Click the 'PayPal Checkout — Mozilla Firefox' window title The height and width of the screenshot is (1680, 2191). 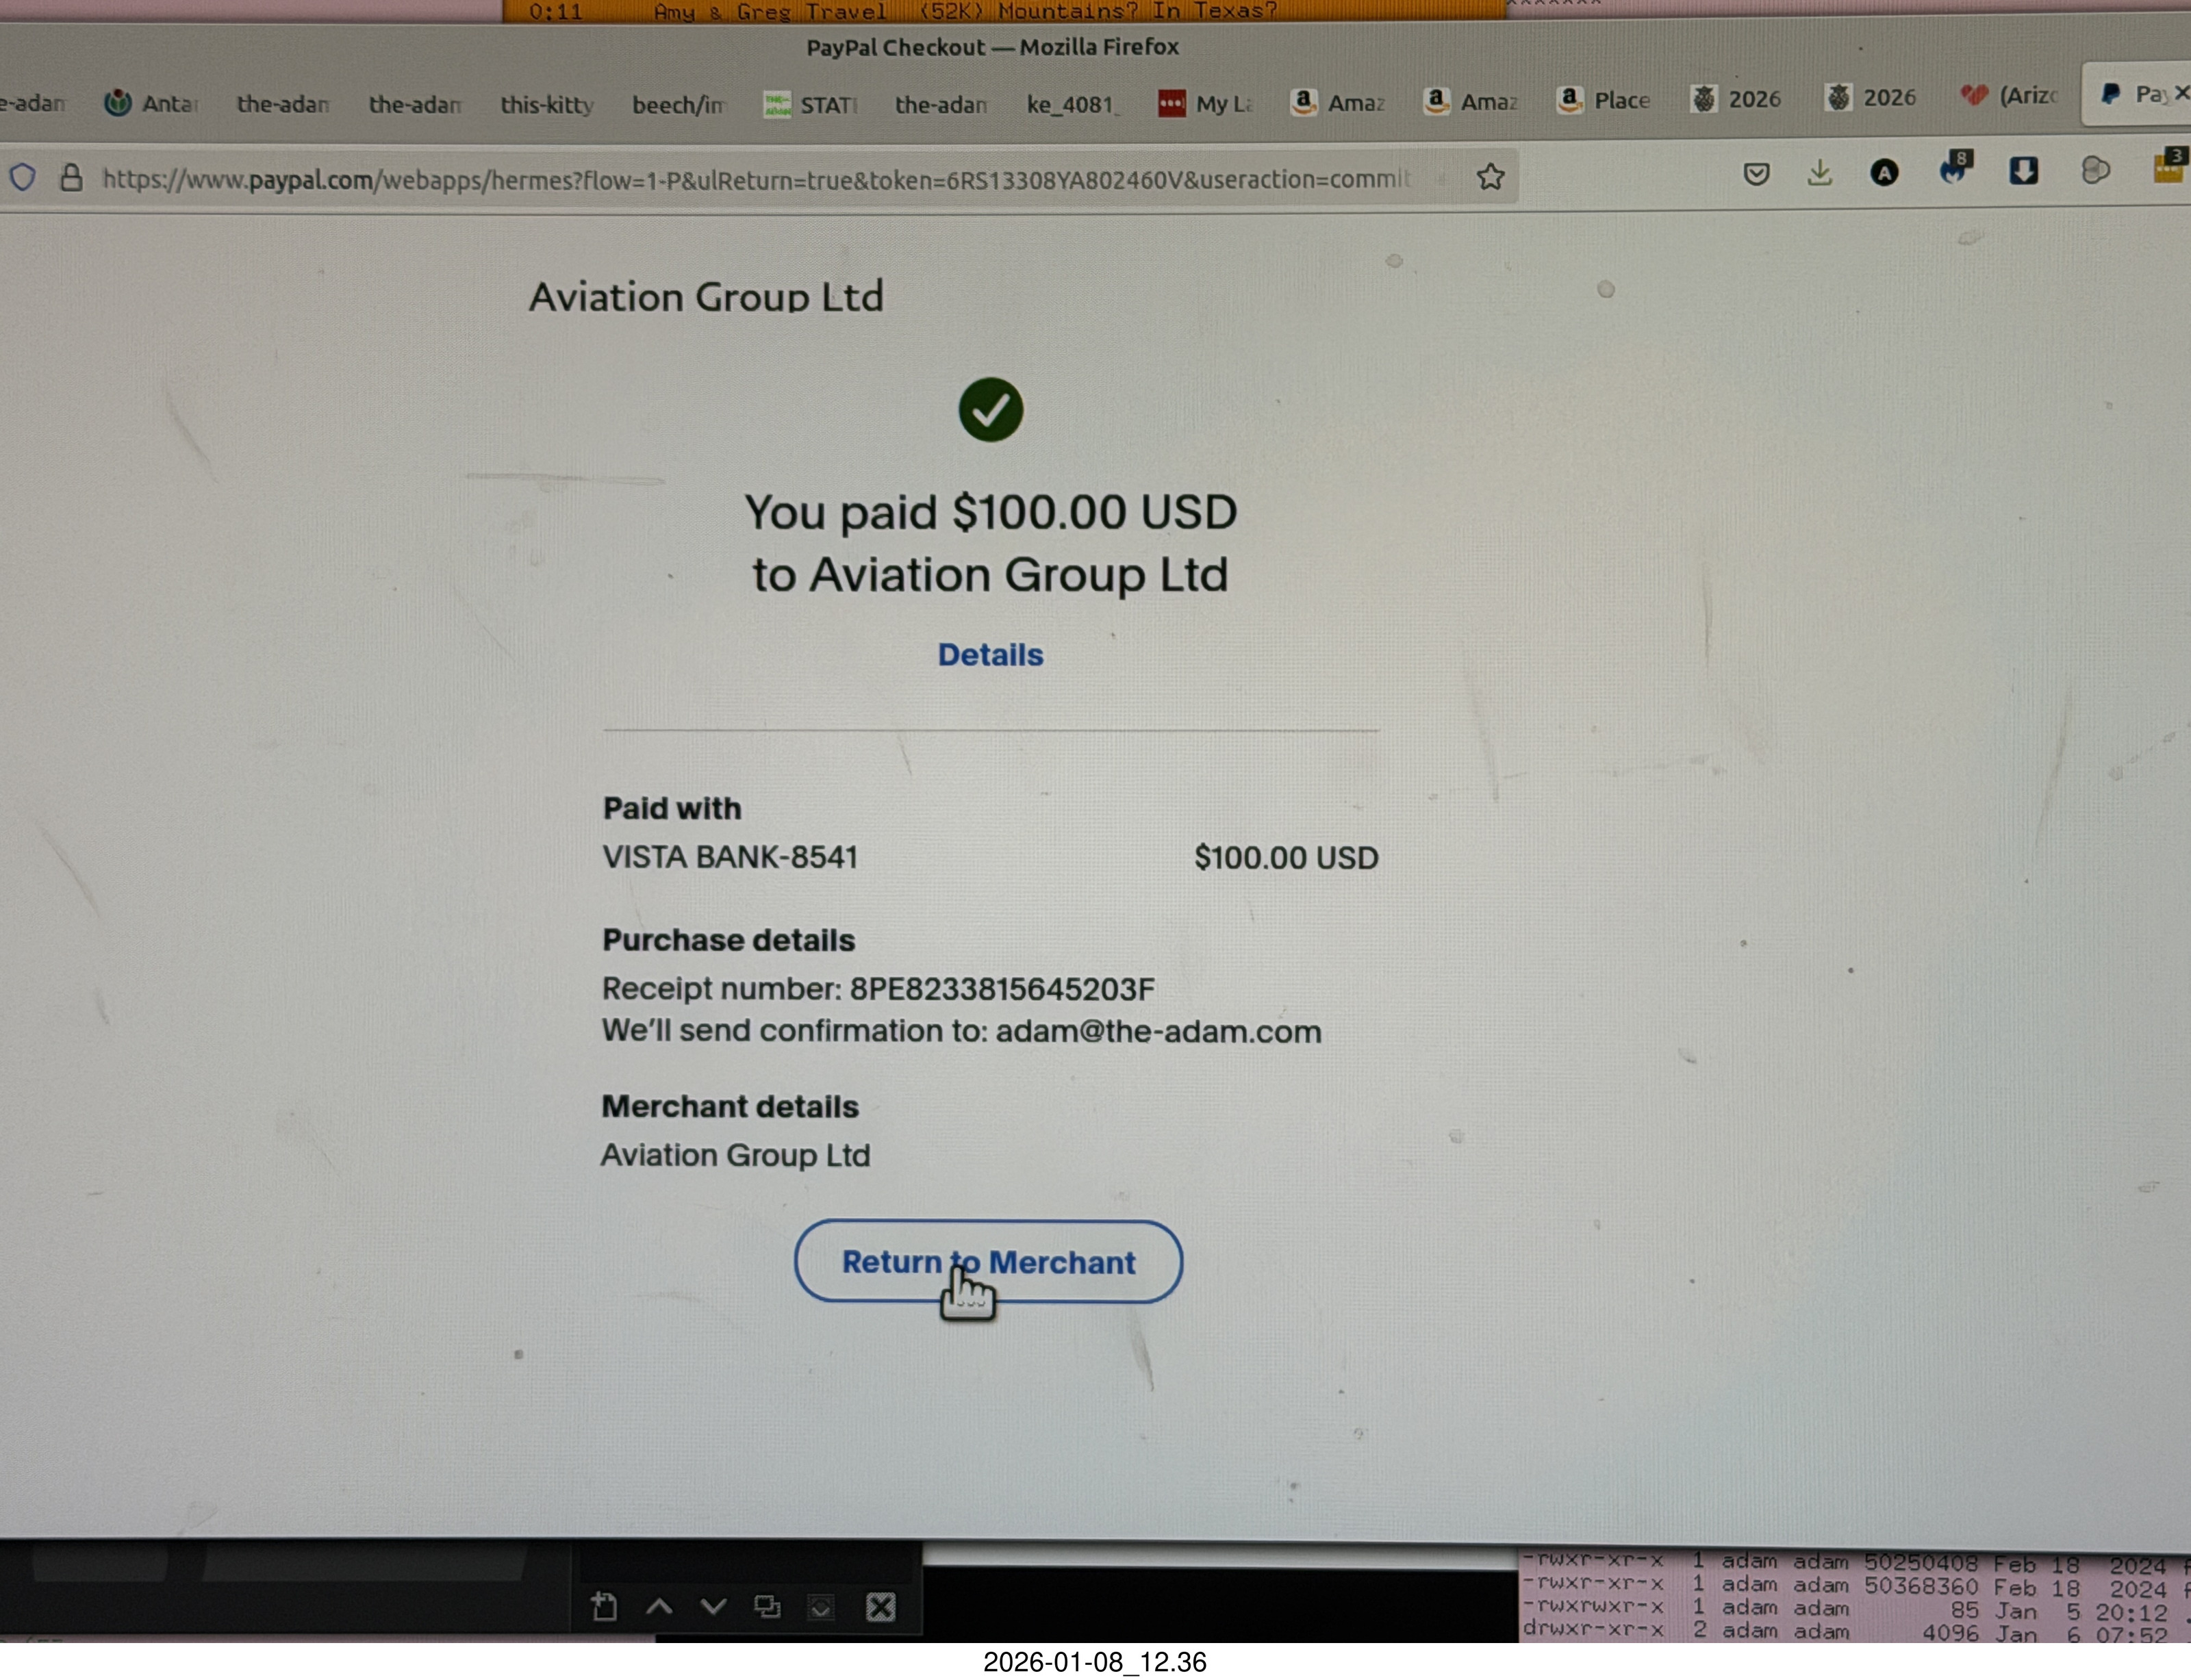(x=992, y=47)
